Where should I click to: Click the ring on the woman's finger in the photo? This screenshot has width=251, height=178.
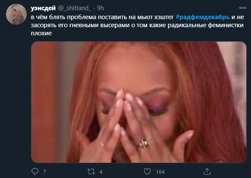click(144, 143)
